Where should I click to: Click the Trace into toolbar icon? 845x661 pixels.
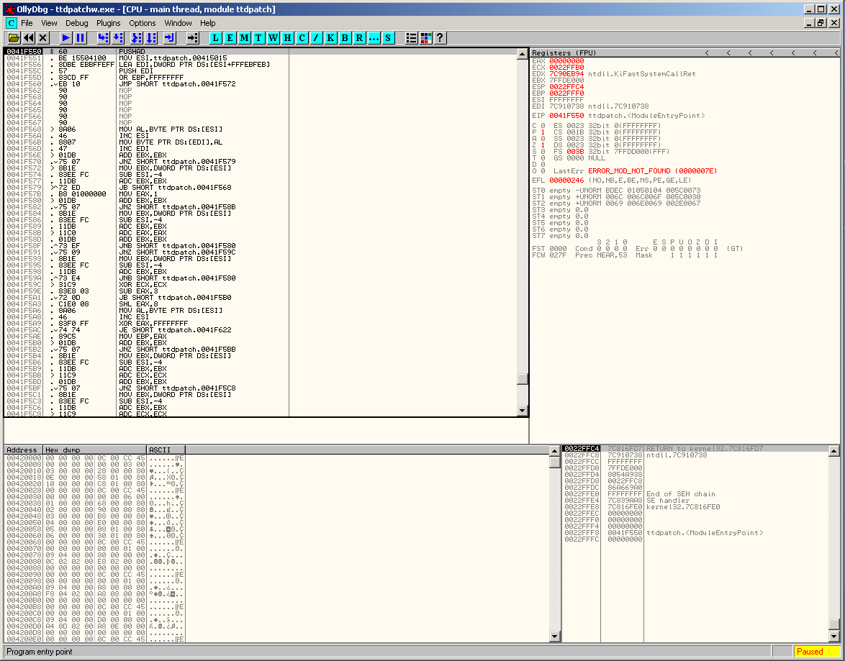(137, 37)
